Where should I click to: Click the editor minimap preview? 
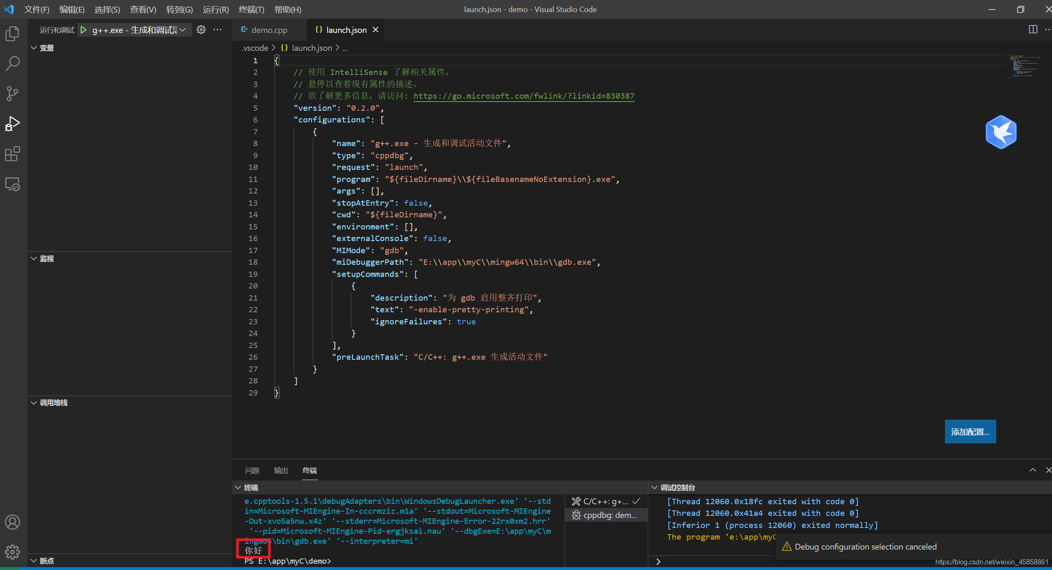(x=1025, y=67)
